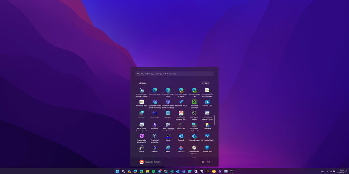Open Notification Manager app
The height and width of the screenshot is (174, 349).
pos(181,115)
